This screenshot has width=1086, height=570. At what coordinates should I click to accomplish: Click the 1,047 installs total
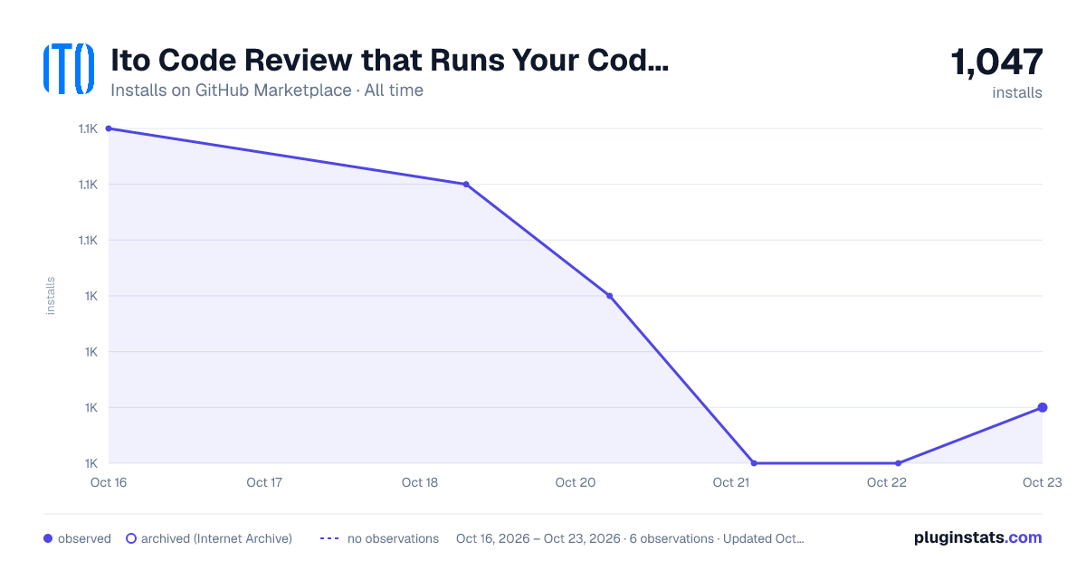pyautogui.click(x=996, y=62)
